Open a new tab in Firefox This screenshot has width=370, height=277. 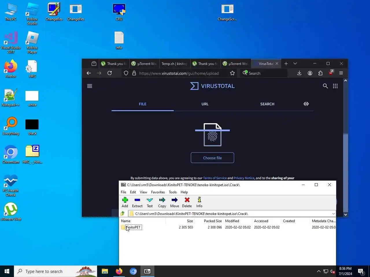click(x=286, y=64)
